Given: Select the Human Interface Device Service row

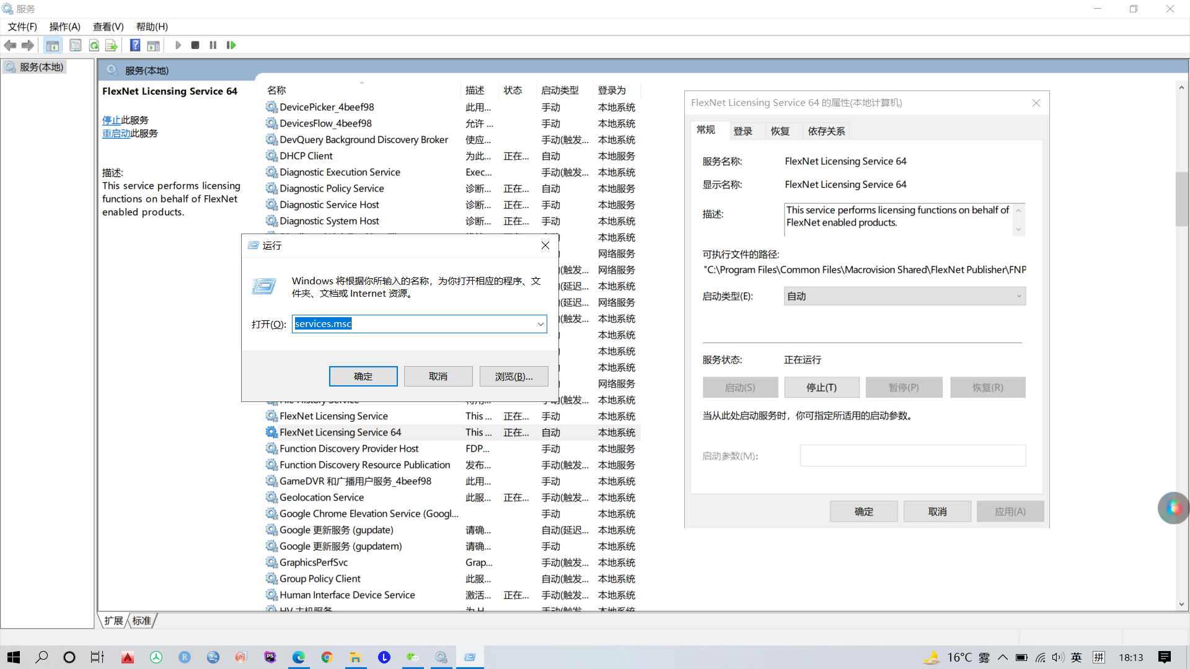Looking at the screenshot, I should pos(451,595).
